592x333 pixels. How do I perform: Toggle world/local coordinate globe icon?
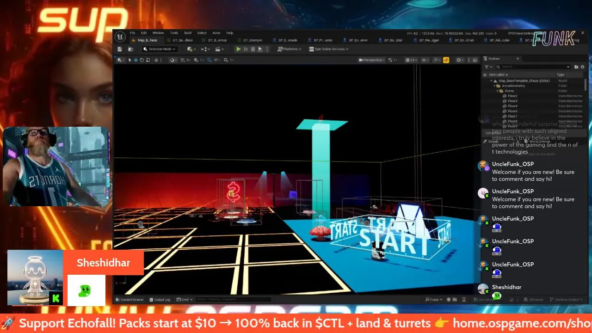(x=156, y=60)
